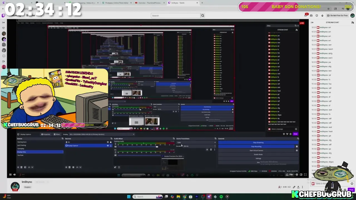
Task: Open scene transition three-dot properties menu
Action: pyautogui.click(x=214, y=150)
